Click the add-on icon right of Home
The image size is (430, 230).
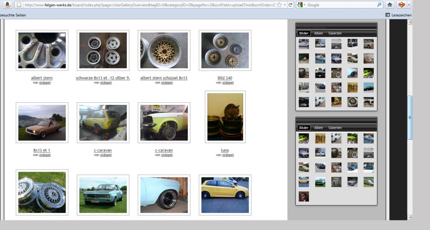[401, 5]
